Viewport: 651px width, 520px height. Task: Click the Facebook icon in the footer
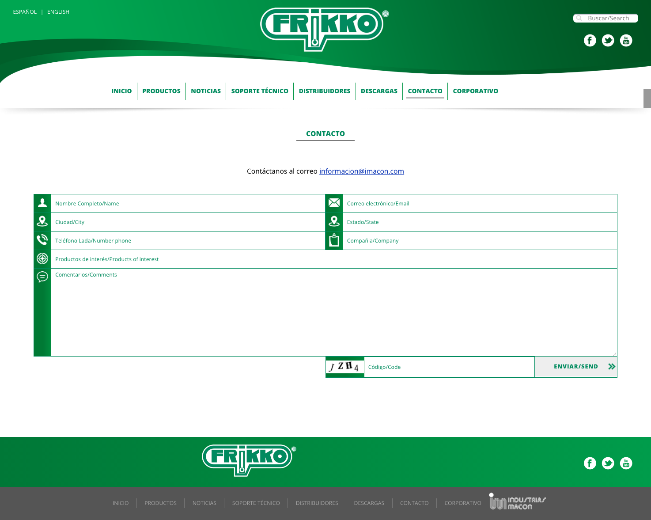[x=590, y=463]
